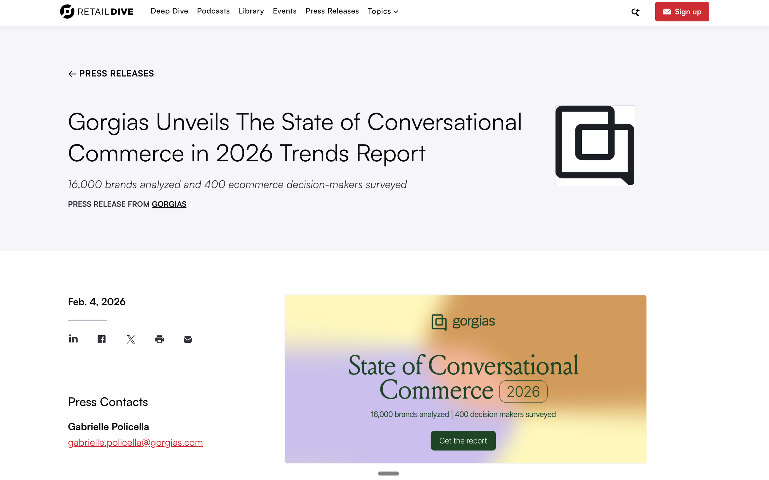The width and height of the screenshot is (769, 480).
Task: Click the article headline text
Action: coord(295,137)
